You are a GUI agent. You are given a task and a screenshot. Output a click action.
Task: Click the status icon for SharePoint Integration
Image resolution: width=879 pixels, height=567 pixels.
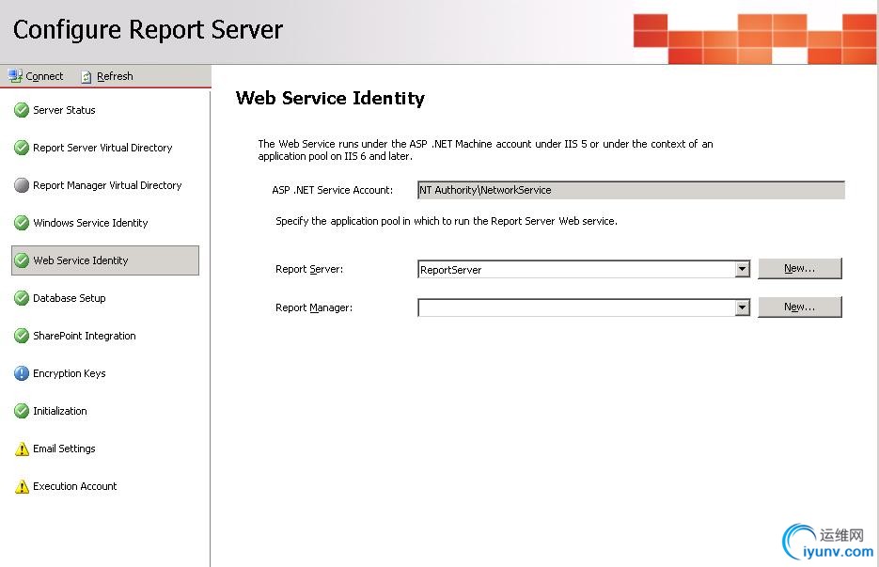[x=22, y=336]
